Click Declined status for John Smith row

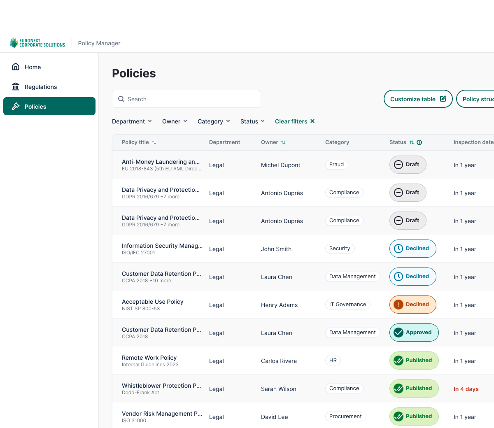click(x=413, y=249)
